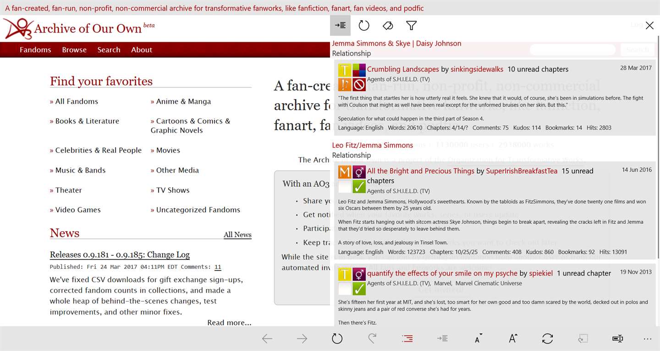
Task: Open Video Games fandoms
Action: coord(78,210)
